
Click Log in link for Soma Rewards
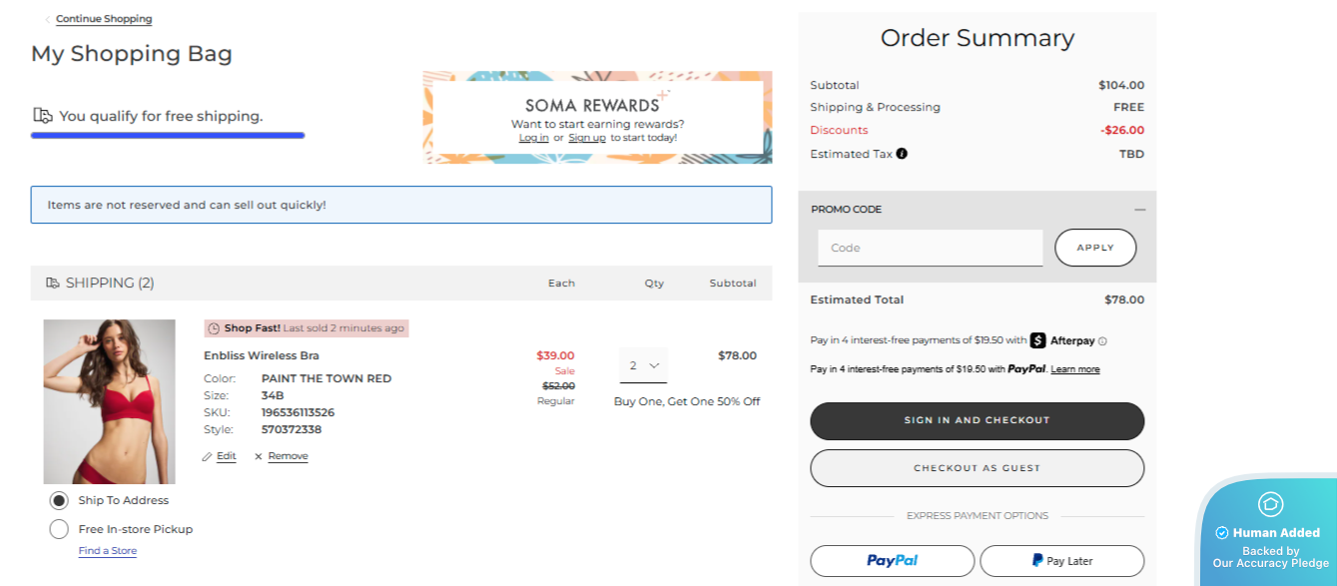click(533, 138)
